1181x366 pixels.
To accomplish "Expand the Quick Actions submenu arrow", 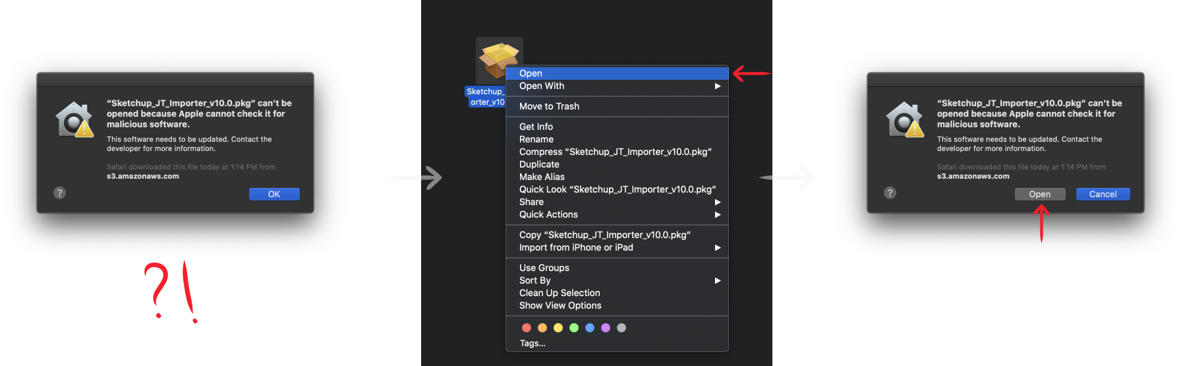I will 718,215.
